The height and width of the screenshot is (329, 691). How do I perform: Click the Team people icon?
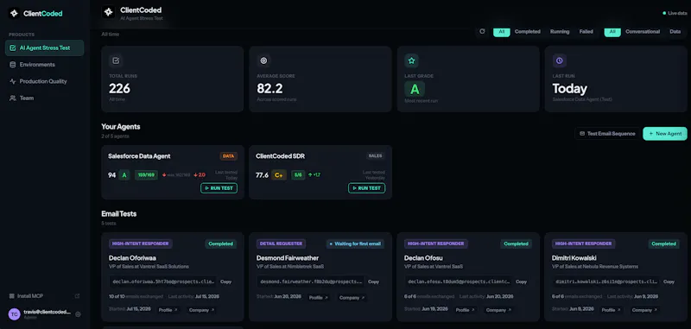pyautogui.click(x=13, y=98)
